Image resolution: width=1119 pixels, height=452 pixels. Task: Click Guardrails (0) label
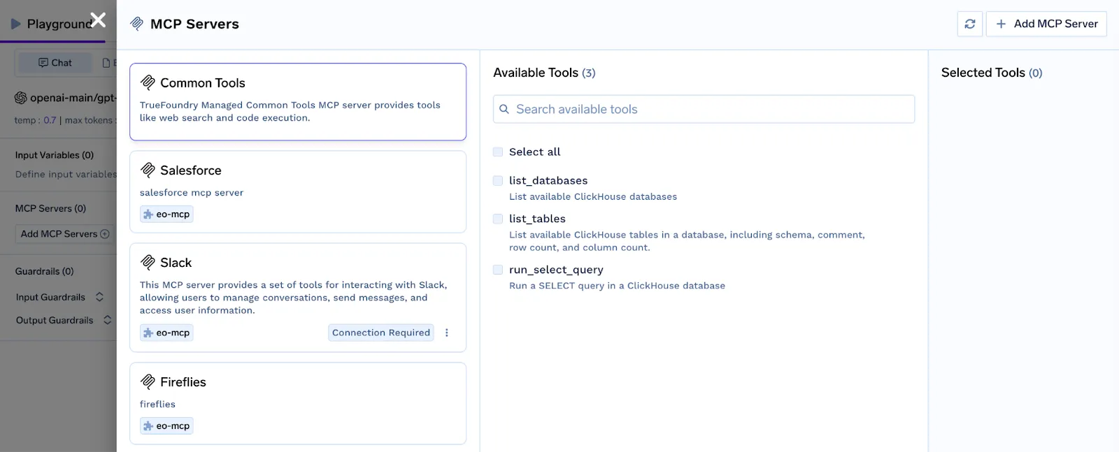pyautogui.click(x=45, y=271)
